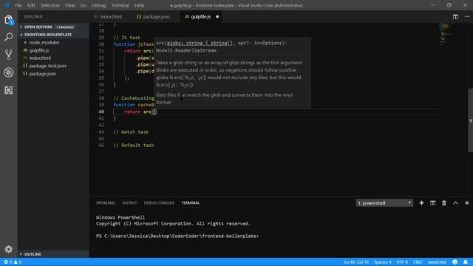Click the '// Watch task' comment line

click(x=131, y=132)
